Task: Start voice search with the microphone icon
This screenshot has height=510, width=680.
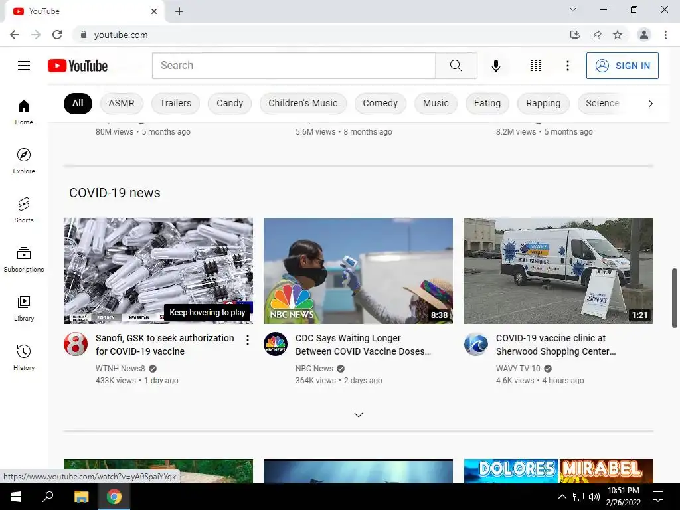Action: [x=496, y=66]
